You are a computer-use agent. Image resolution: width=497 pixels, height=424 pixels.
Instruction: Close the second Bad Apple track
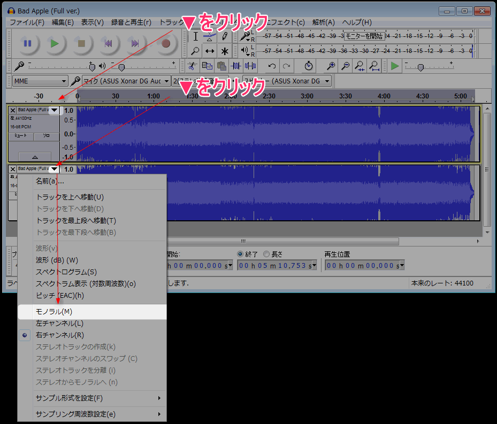[13, 169]
